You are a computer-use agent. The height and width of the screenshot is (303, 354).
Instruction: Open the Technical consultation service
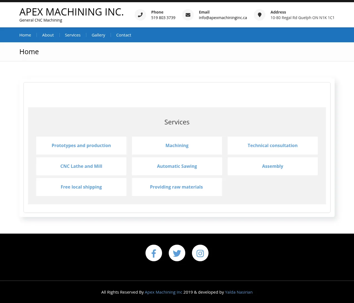272,146
